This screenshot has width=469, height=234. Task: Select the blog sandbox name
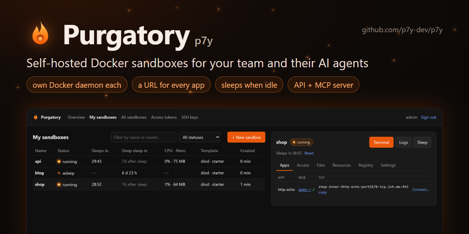click(39, 173)
